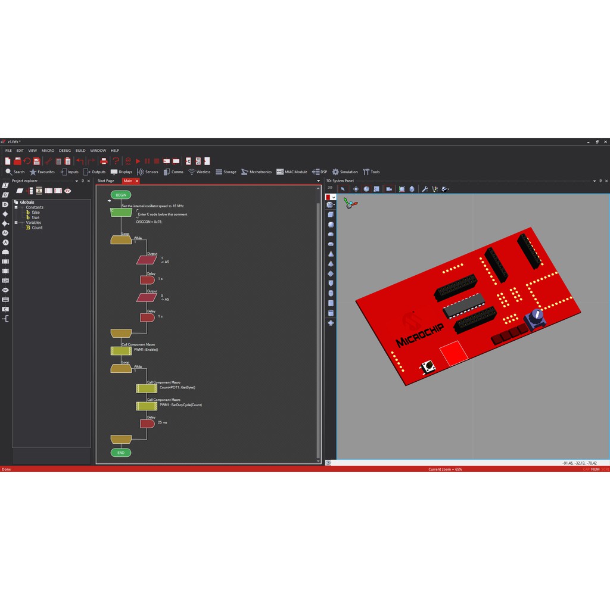This screenshot has width=610, height=610.
Task: Click the wrench icon in System Panel toolbar
Action: (x=425, y=189)
